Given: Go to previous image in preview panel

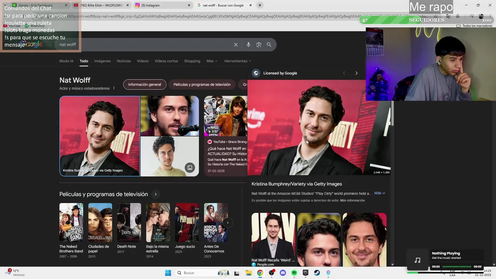Looking at the screenshot, I should [344, 73].
